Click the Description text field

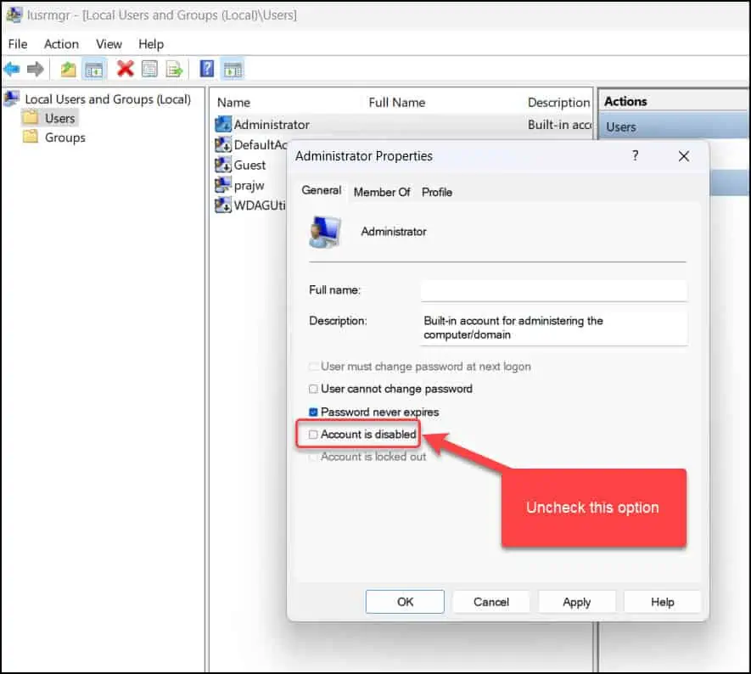click(554, 328)
